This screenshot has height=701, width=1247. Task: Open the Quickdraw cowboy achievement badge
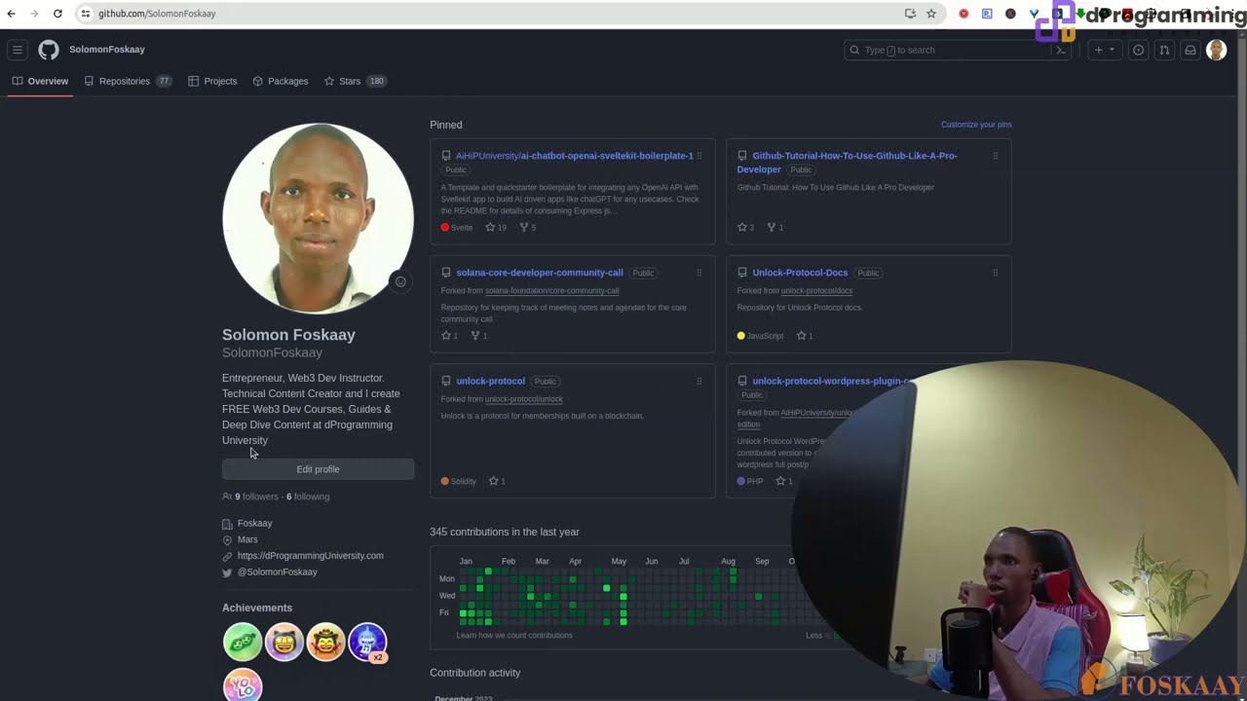(326, 643)
